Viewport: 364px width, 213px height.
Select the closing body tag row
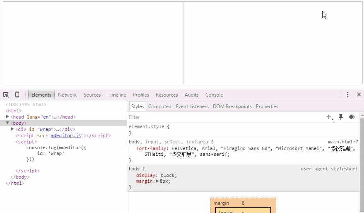pyautogui.click(x=20, y=177)
